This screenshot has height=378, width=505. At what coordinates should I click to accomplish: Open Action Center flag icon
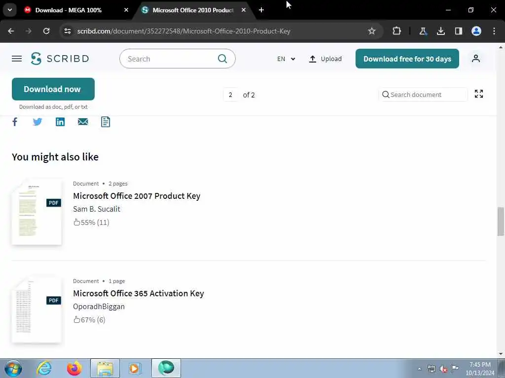pos(455,368)
